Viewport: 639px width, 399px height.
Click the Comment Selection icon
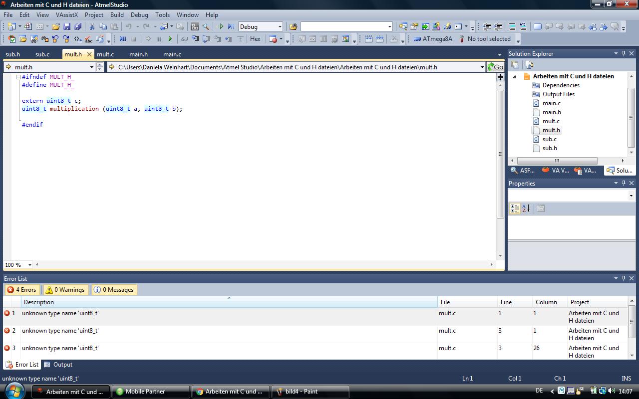tap(512, 26)
